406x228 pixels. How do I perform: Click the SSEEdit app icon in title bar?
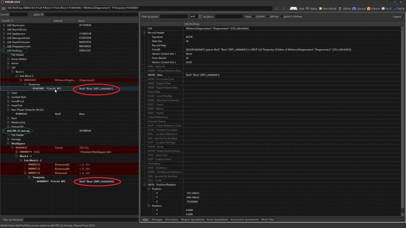point(2,2)
